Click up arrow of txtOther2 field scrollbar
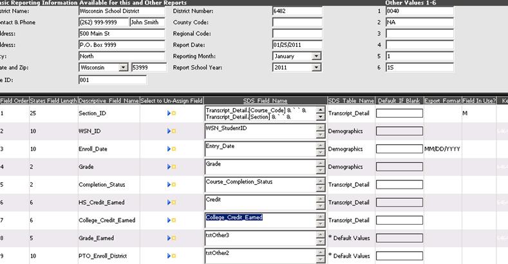 coord(321,252)
